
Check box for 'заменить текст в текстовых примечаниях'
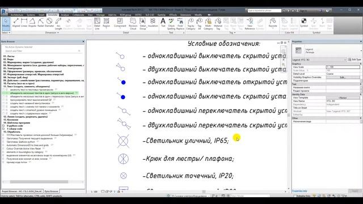pyautogui.click(x=4, y=90)
